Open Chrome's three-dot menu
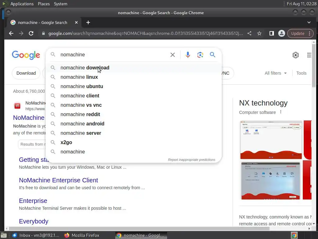The image size is (318, 239). click(x=310, y=33)
